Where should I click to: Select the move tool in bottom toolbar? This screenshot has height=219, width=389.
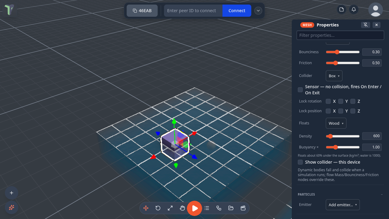click(x=146, y=208)
